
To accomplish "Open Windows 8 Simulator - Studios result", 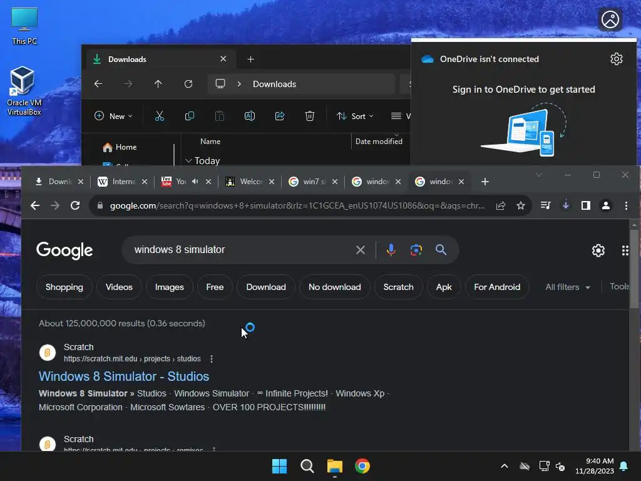I will tap(124, 376).
